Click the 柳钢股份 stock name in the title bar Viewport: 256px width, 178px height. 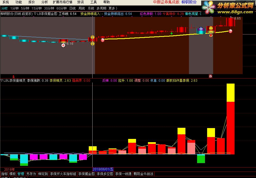click(x=189, y=2)
